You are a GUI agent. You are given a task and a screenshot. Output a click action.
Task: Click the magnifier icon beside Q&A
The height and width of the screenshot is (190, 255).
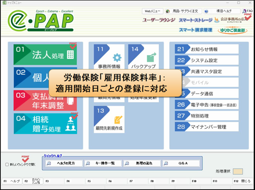coord(166,163)
